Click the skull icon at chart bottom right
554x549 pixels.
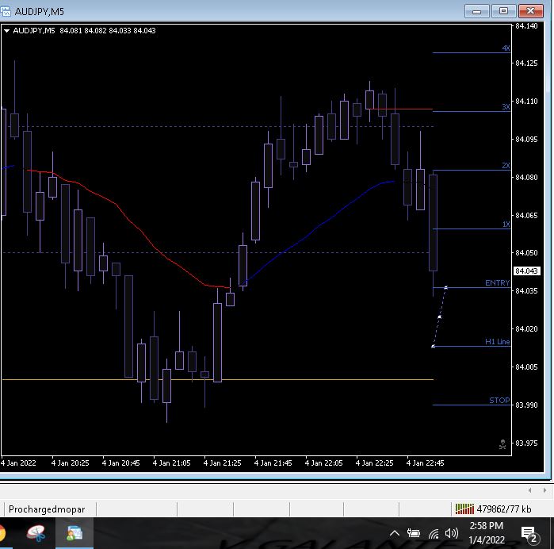502,445
